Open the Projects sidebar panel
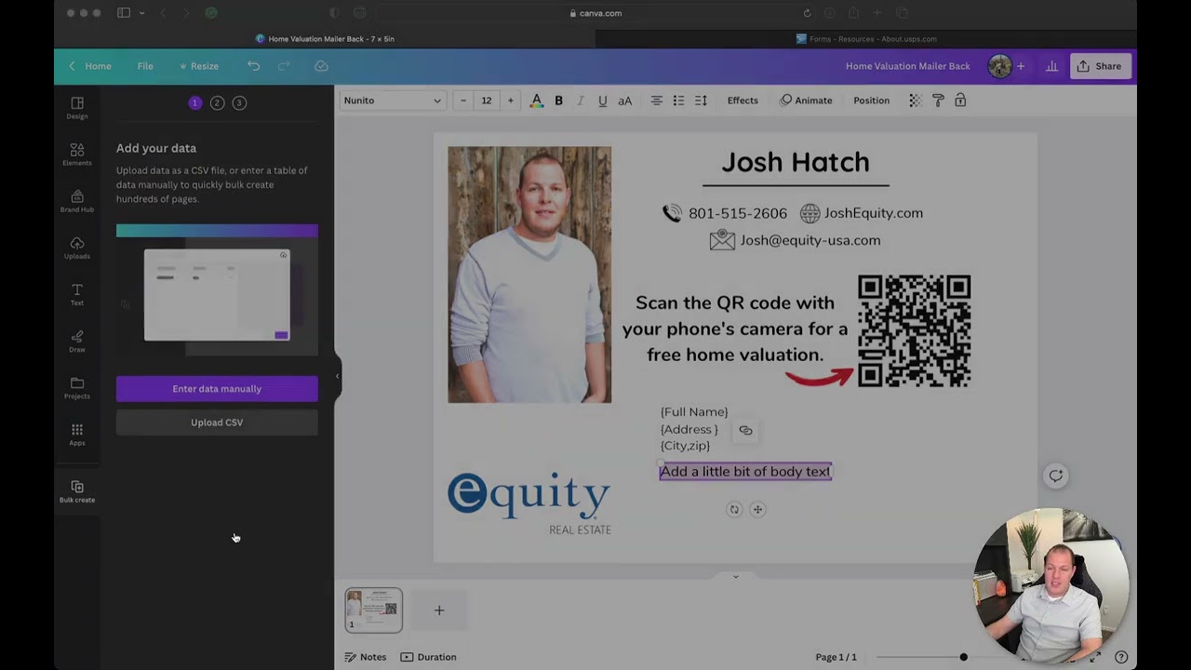1191x670 pixels. click(x=77, y=387)
